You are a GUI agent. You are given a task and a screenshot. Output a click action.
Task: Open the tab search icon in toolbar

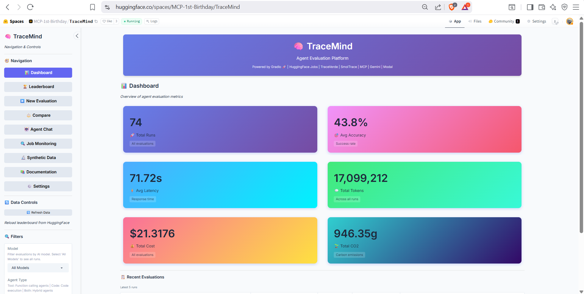point(512,7)
